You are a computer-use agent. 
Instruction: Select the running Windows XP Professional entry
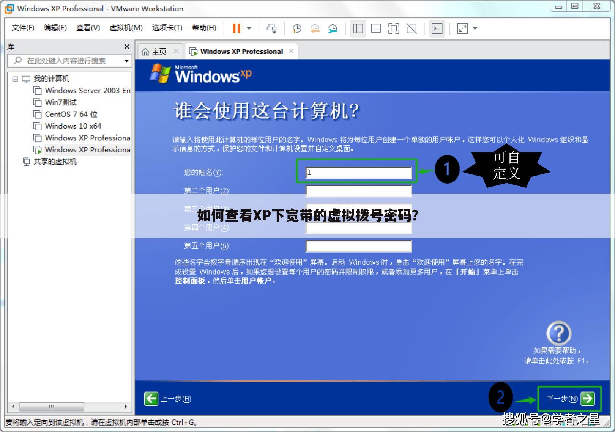pos(82,150)
